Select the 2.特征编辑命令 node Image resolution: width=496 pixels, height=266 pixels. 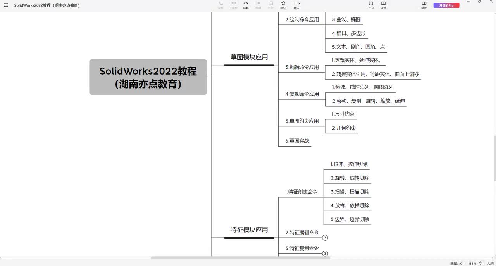[302, 232]
